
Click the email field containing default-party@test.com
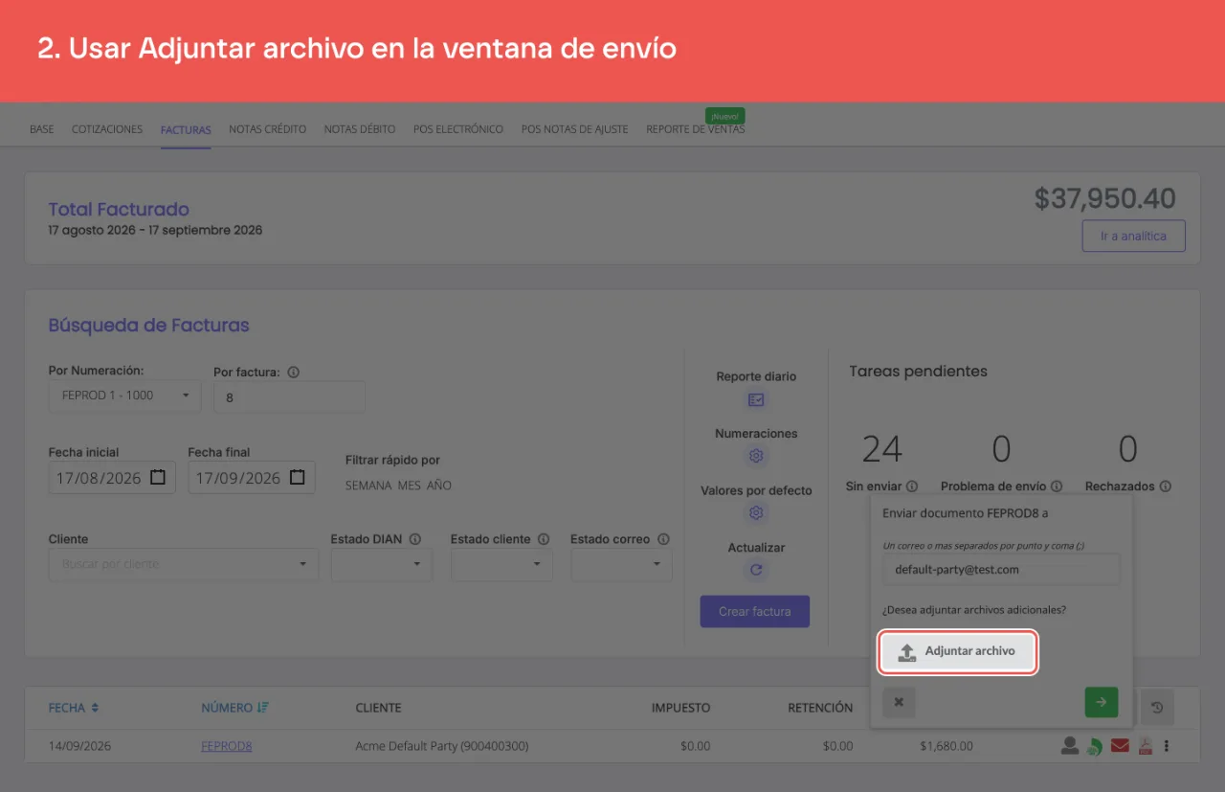[1001, 569]
